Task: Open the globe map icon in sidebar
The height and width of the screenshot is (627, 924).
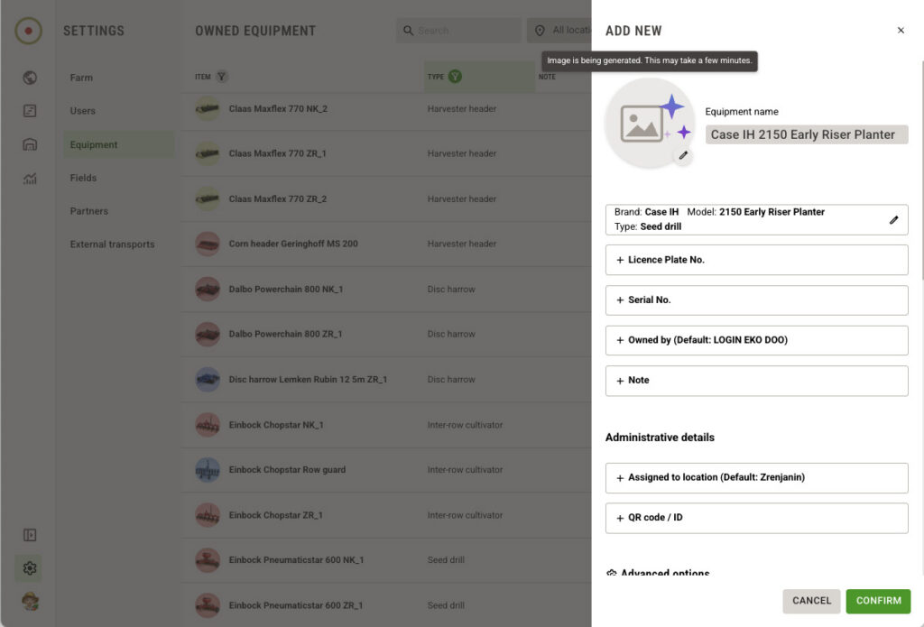Action: pos(30,78)
